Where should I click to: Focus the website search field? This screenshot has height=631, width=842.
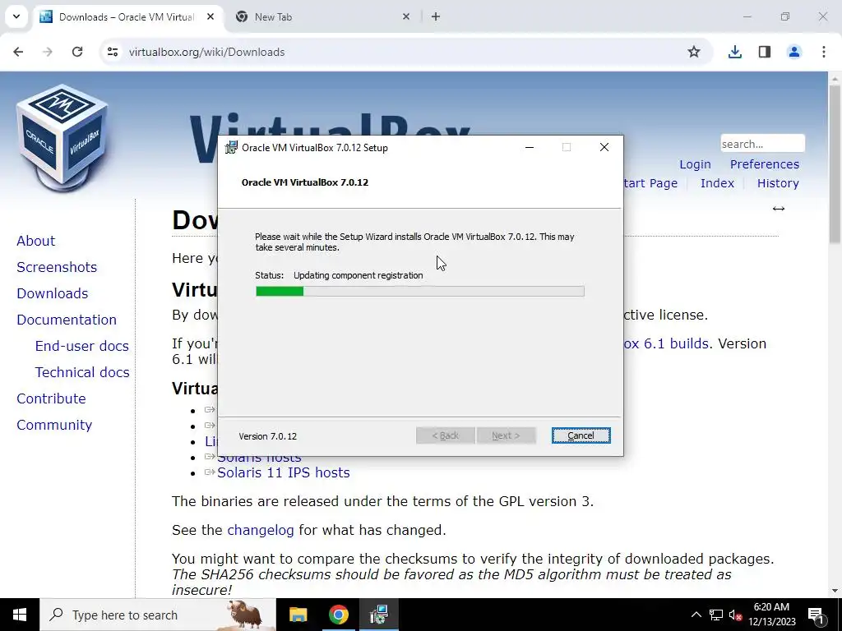(762, 144)
